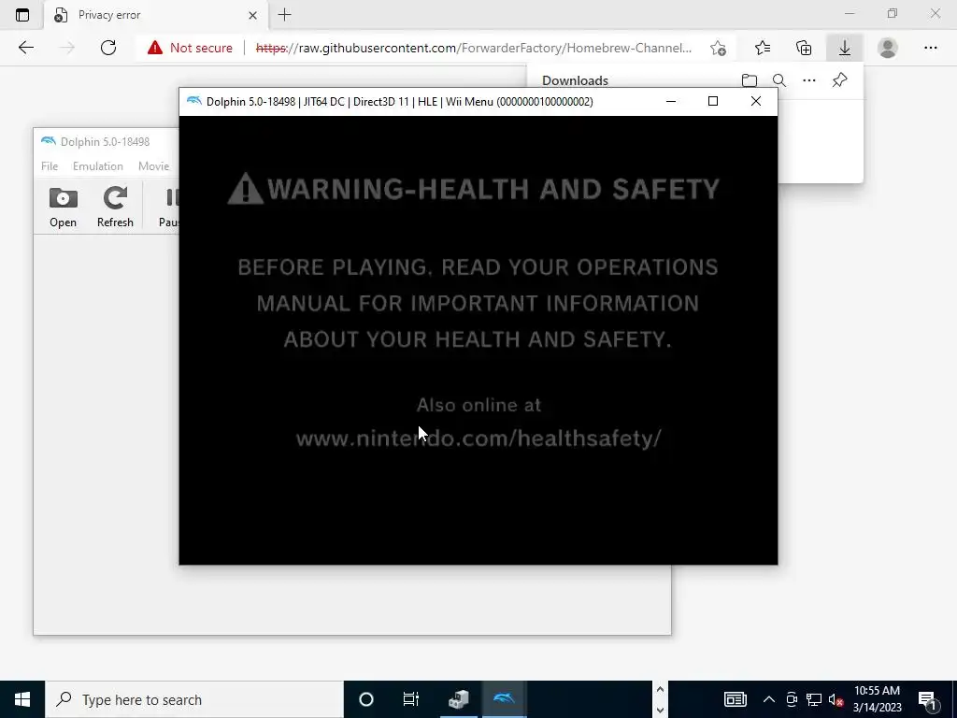Open network status tray icon
The height and width of the screenshot is (718, 957).
814,699
